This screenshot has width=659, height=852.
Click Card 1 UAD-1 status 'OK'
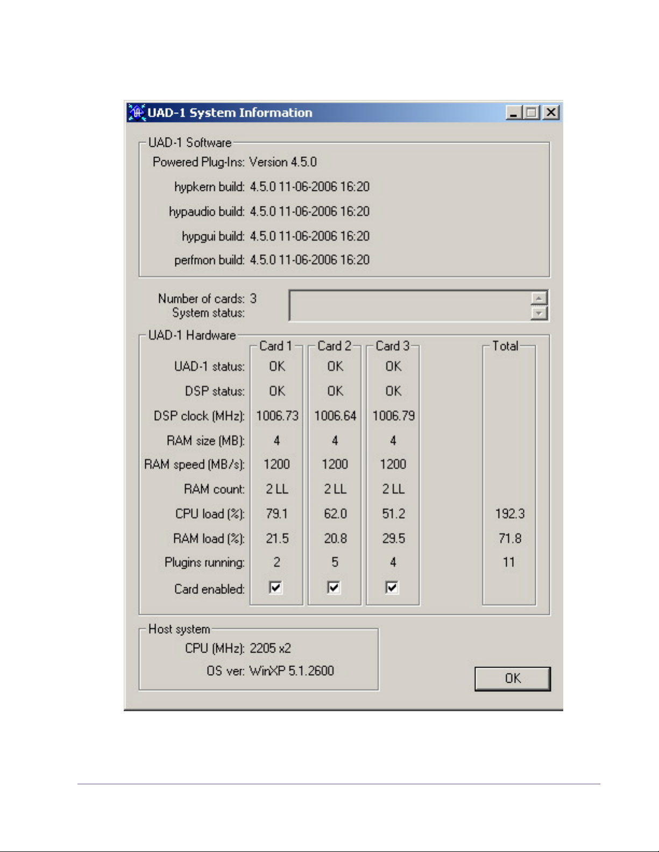point(277,366)
